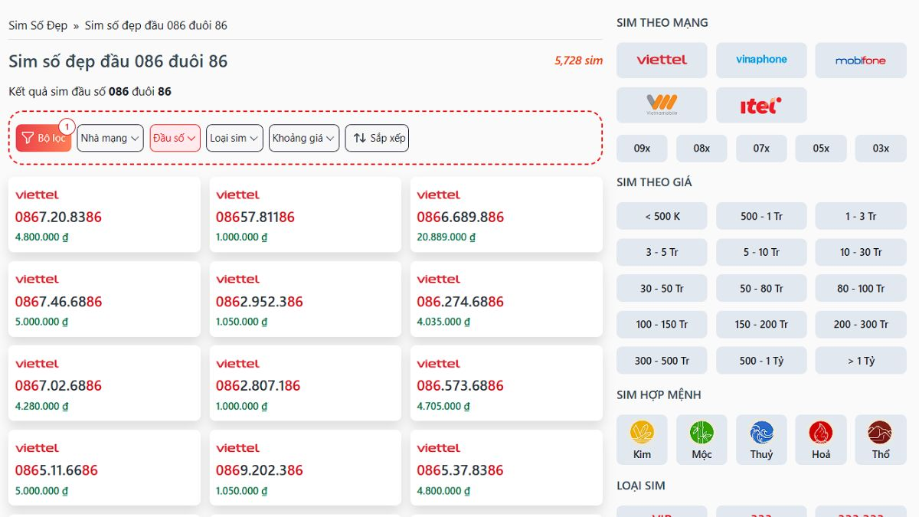The width and height of the screenshot is (919, 517).
Task: Expand the Khoảng giá dropdown
Action: pyautogui.click(x=304, y=138)
